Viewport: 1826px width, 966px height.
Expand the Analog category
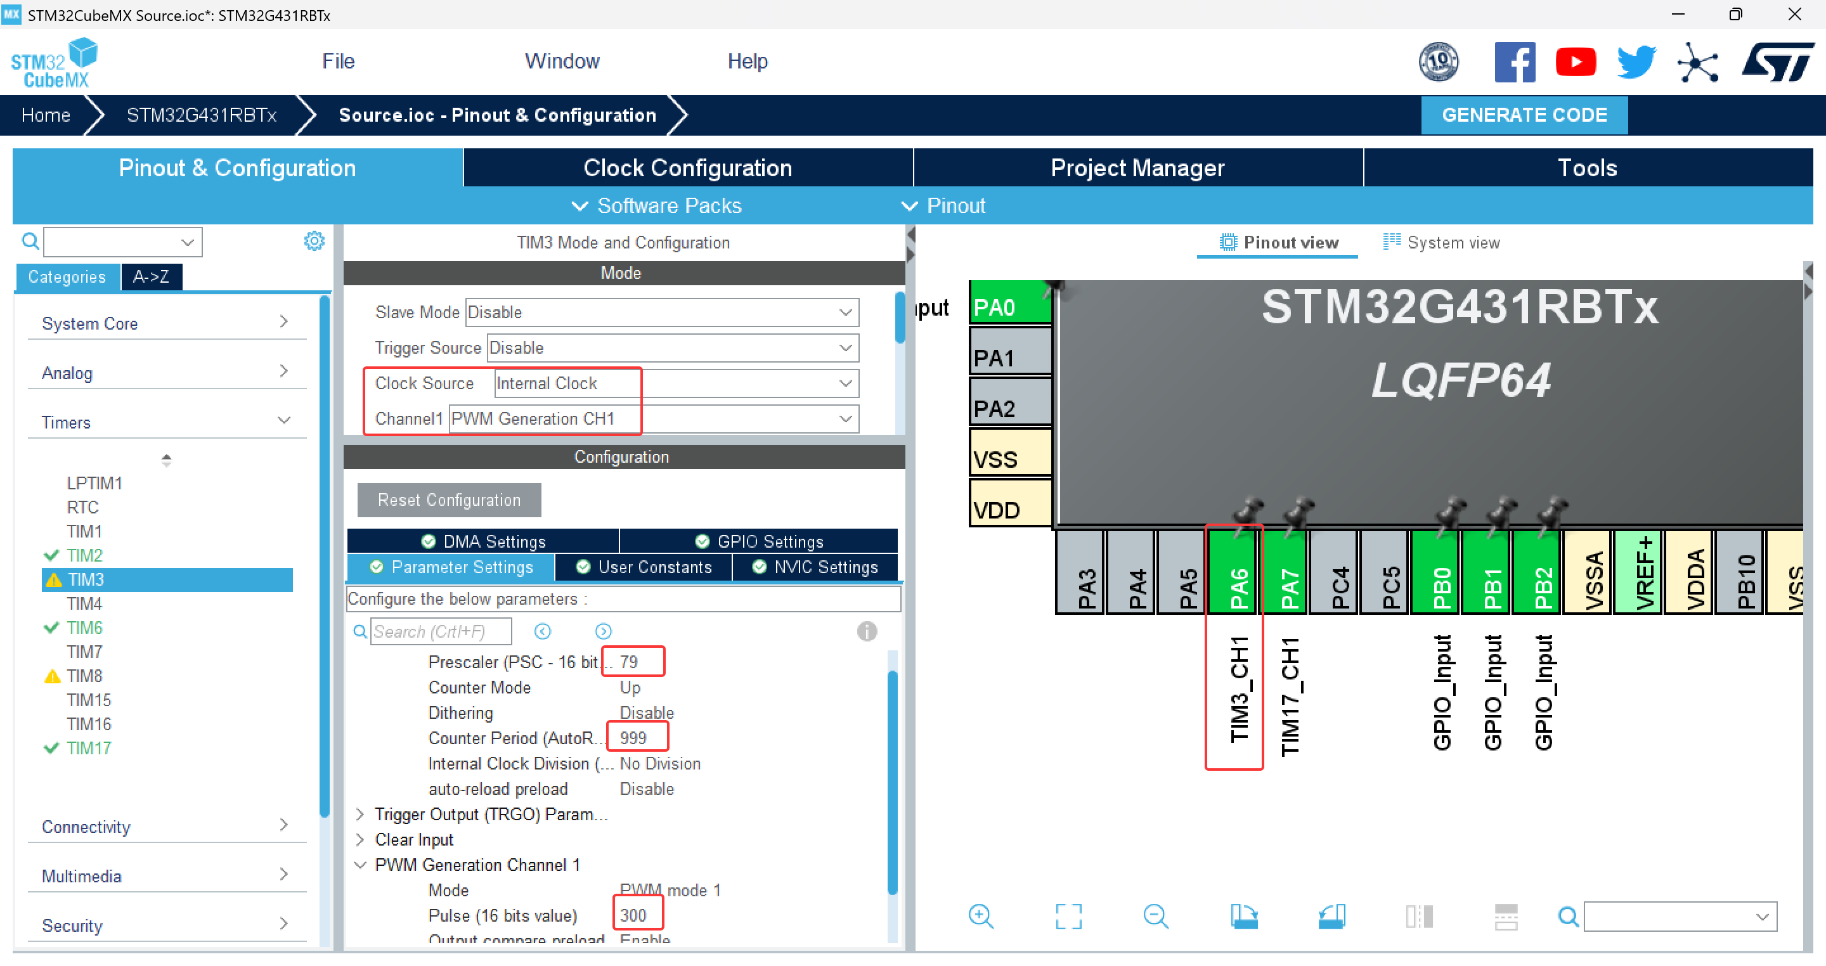(x=167, y=373)
